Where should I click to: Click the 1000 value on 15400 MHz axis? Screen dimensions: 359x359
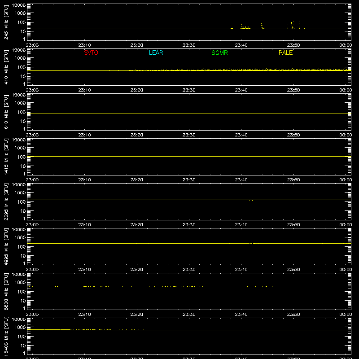[20, 327]
